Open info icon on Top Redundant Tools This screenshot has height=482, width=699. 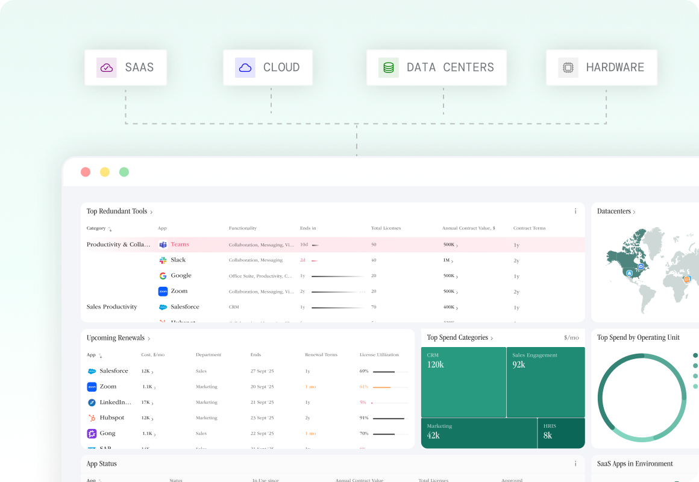[x=575, y=211]
